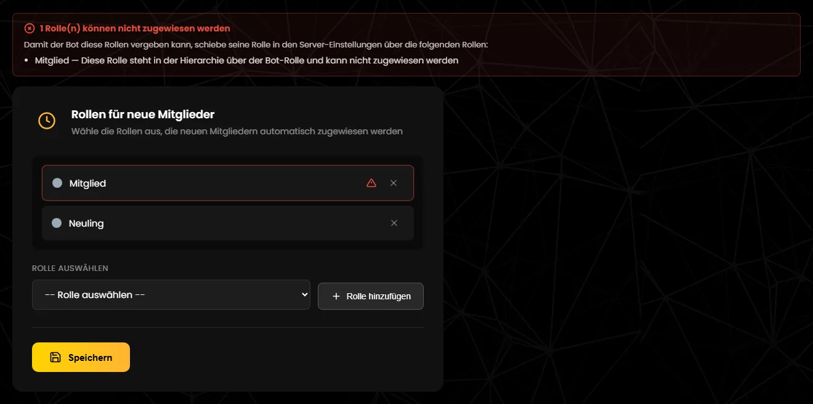The height and width of the screenshot is (404, 813).
Task: Click the 'ROLLE AUSWÄHLEN' label
Action: (70, 269)
